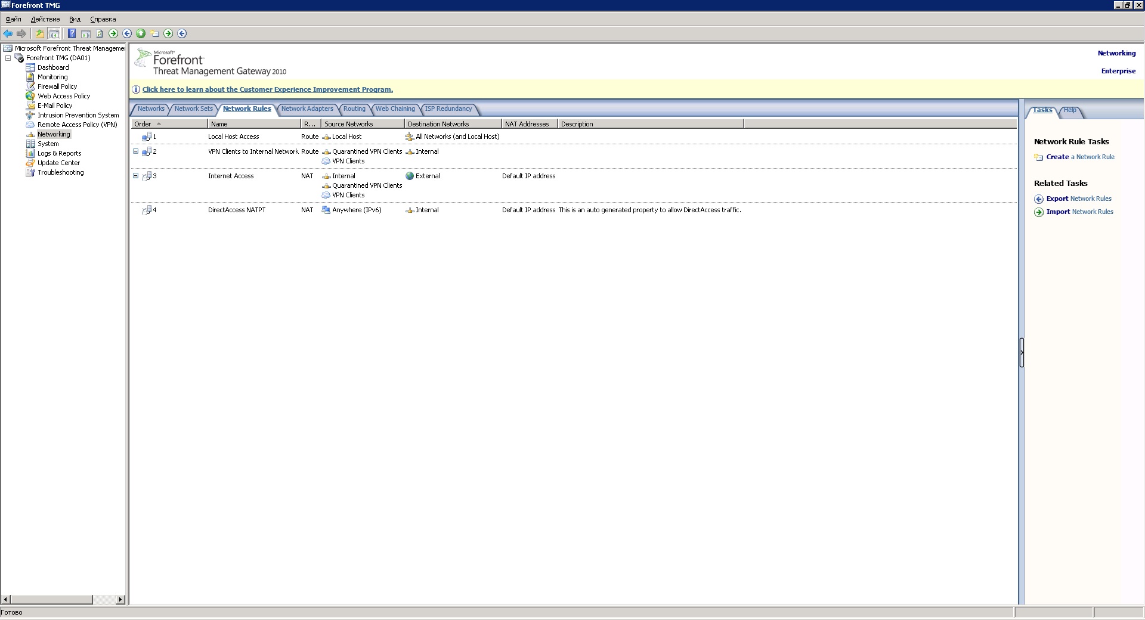
Task: Click the NAT Addresses column header
Action: (x=530, y=124)
